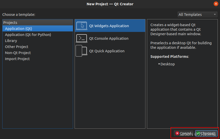The width and height of the screenshot is (220, 139).
Task: Click the Projects header
Action: pyautogui.click(x=38, y=22)
